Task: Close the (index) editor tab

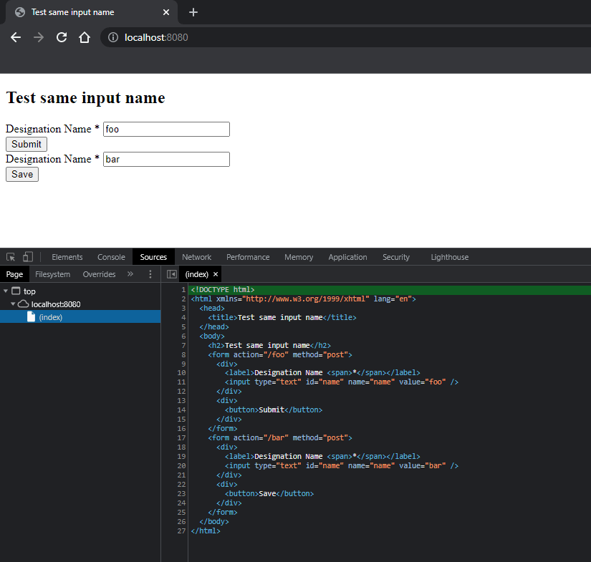Action: (216, 274)
